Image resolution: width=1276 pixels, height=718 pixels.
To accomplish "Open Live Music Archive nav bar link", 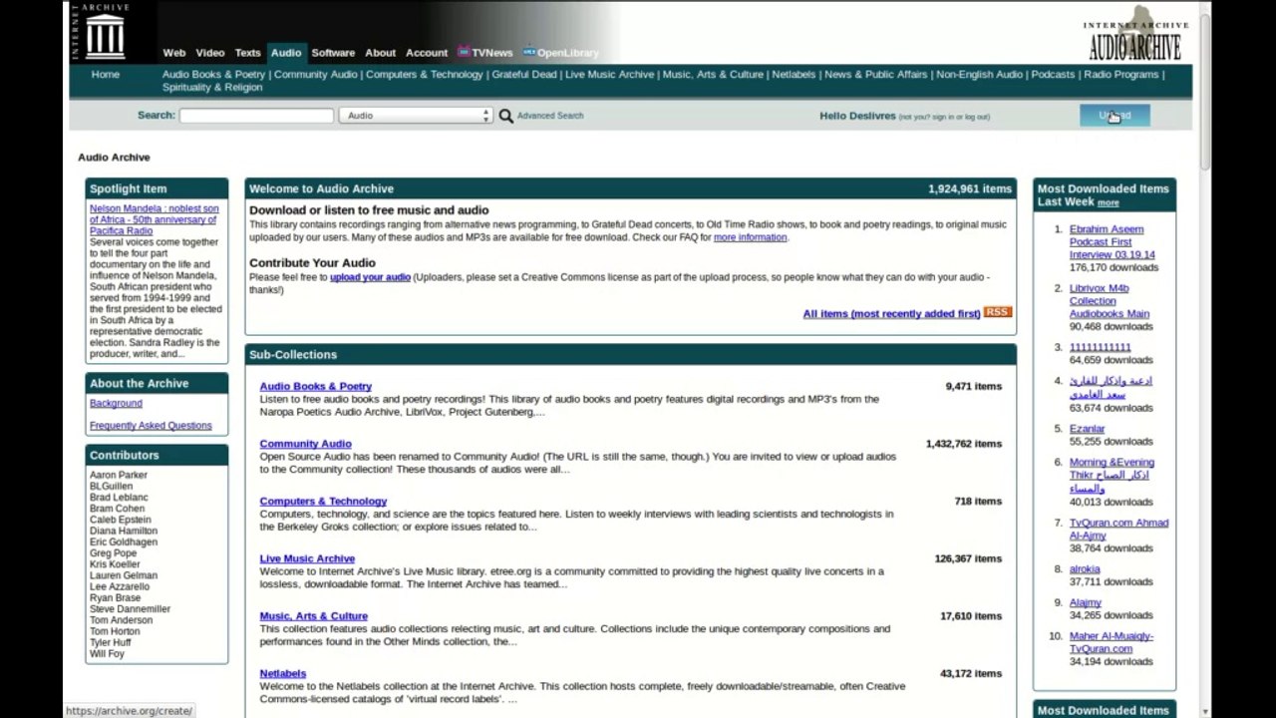I will (x=610, y=75).
